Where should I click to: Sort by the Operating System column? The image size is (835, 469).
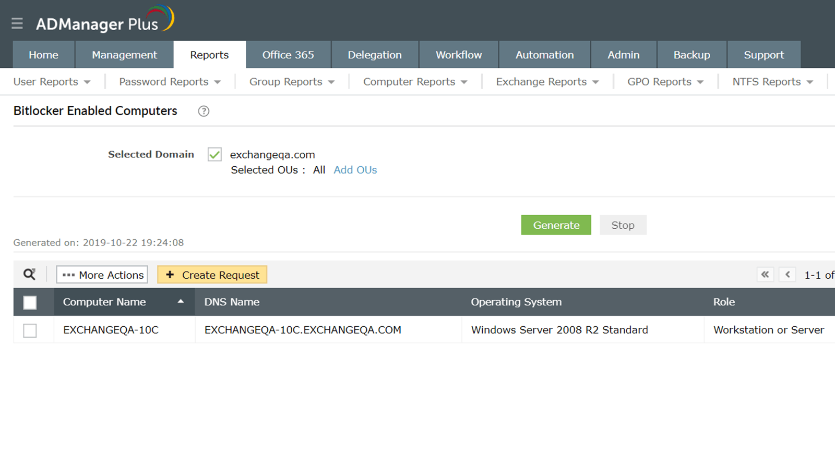coord(517,302)
